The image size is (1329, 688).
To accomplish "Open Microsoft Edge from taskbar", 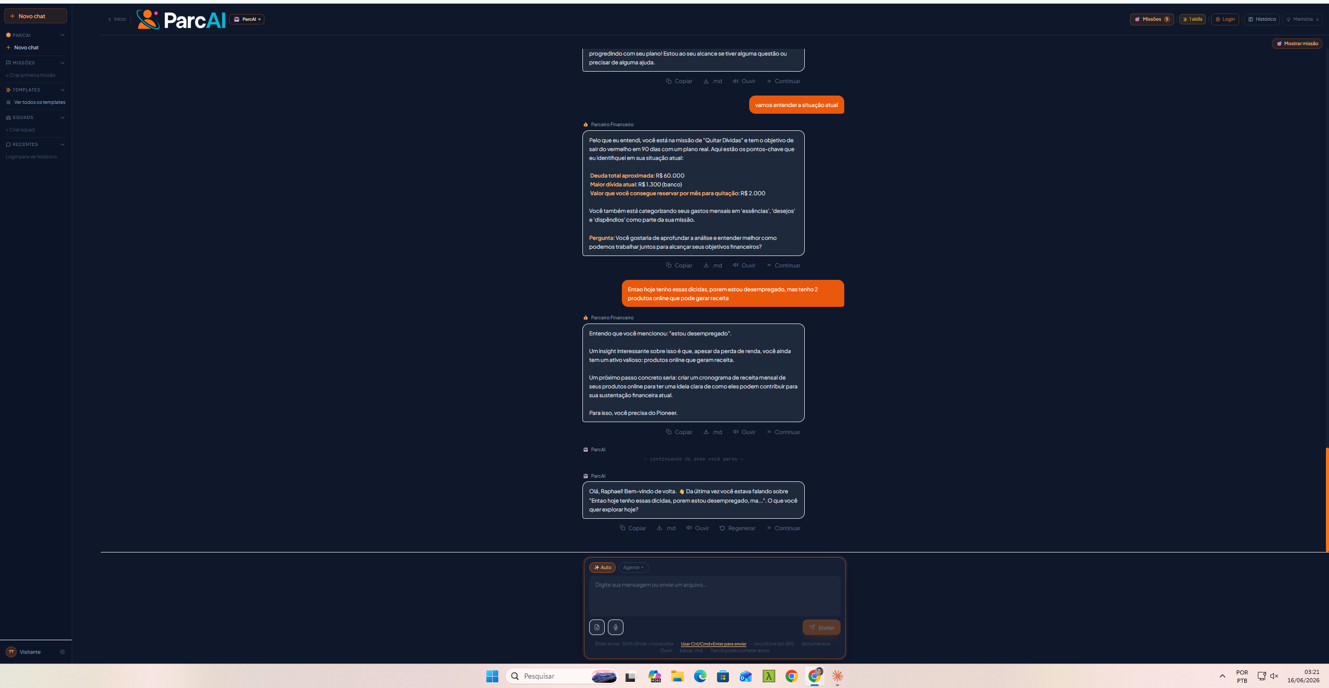I will (x=700, y=676).
